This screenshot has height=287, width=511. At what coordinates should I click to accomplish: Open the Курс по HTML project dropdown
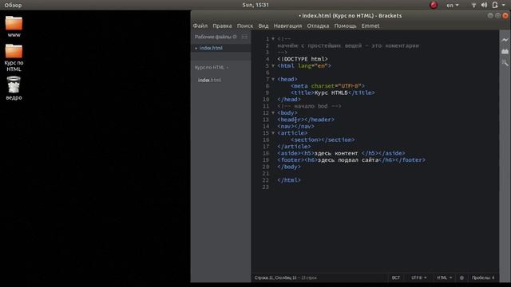pyautogui.click(x=212, y=68)
